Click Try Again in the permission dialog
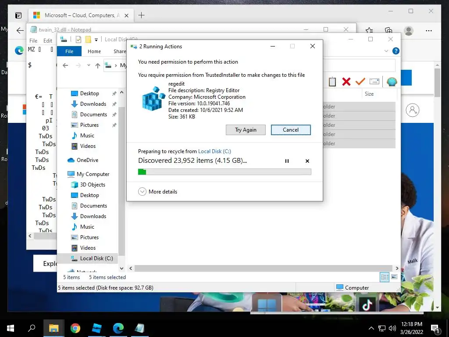Viewport: 449px width, 337px height. tap(246, 130)
